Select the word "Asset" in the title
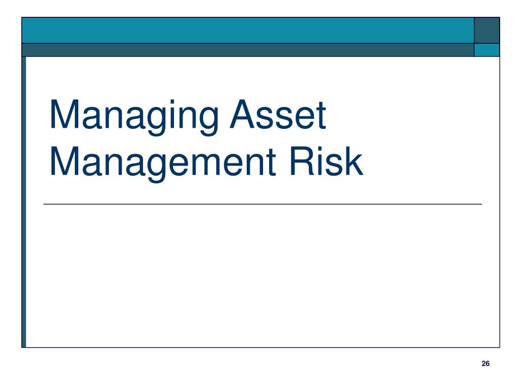The height and width of the screenshot is (391, 521). coord(278,114)
